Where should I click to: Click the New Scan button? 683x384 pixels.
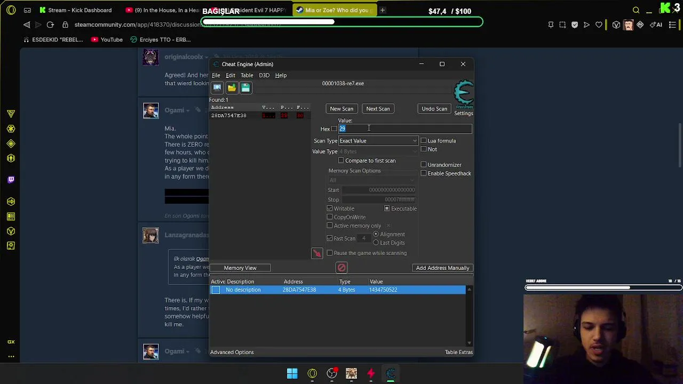click(341, 109)
